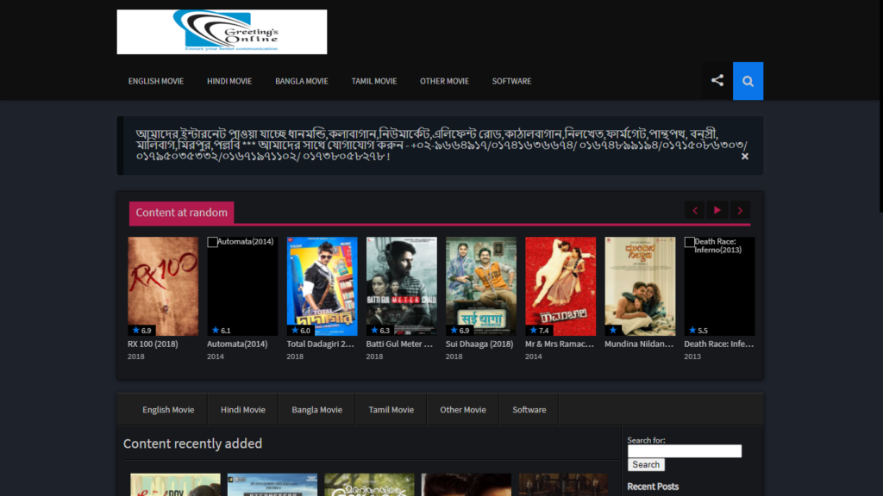Image resolution: width=883 pixels, height=496 pixels.
Task: Click the Batti Gul Meter title link
Action: (401, 344)
